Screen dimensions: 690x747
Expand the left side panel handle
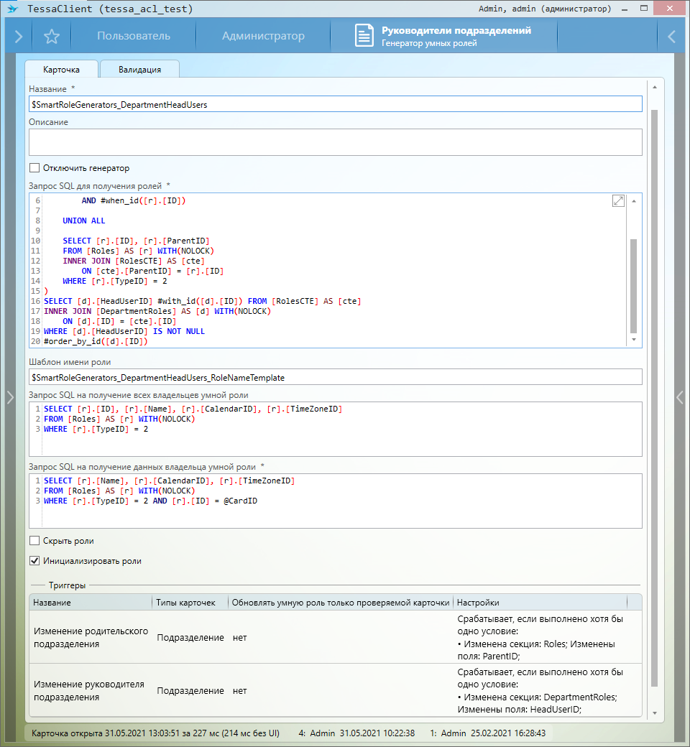click(9, 397)
